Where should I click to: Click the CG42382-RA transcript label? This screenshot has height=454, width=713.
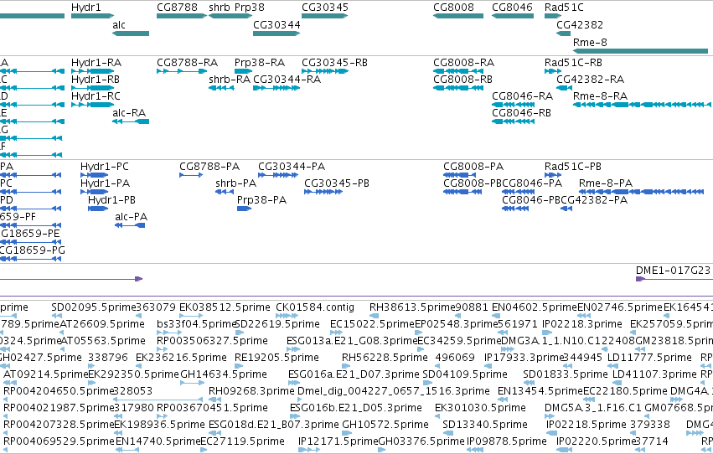tap(590, 79)
